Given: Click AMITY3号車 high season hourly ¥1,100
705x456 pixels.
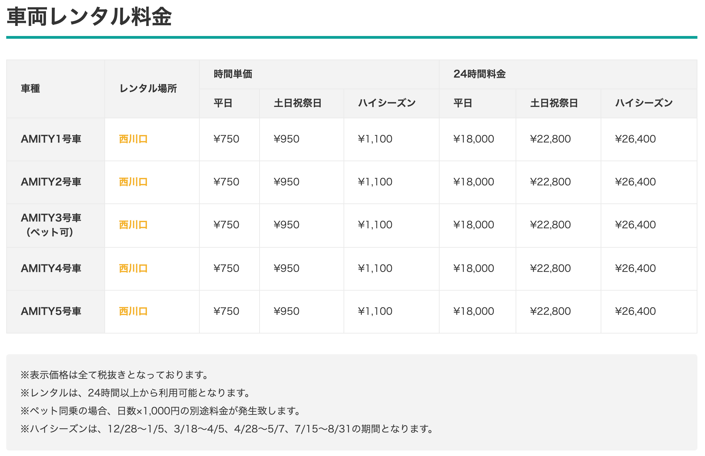Looking at the screenshot, I should pos(375,225).
